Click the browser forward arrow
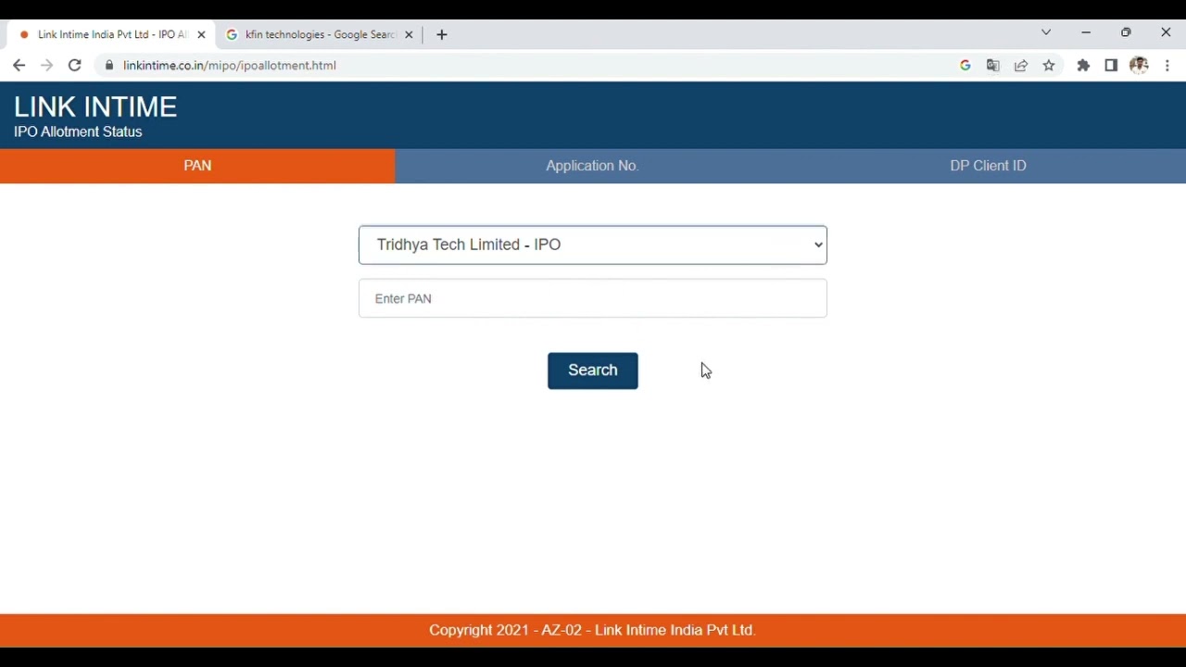This screenshot has width=1186, height=667. [47, 66]
